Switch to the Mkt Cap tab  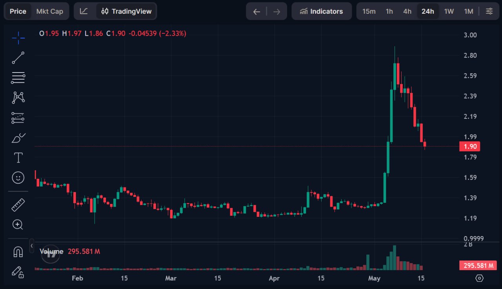click(49, 11)
